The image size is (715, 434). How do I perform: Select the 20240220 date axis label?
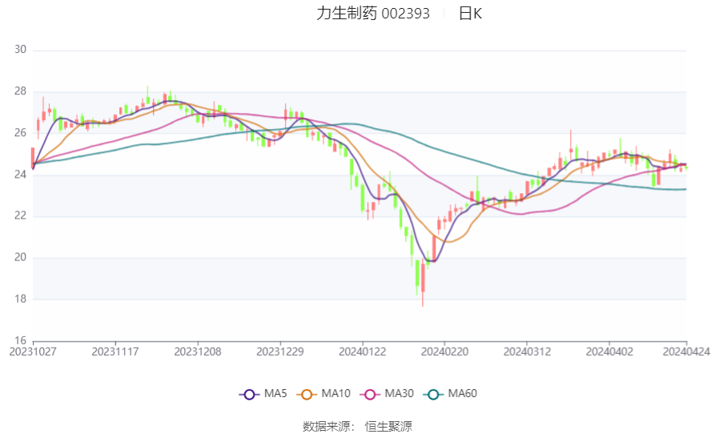point(444,352)
